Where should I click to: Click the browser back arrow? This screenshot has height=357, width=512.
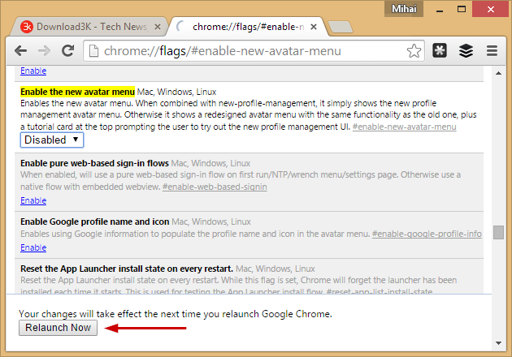pyautogui.click(x=20, y=51)
